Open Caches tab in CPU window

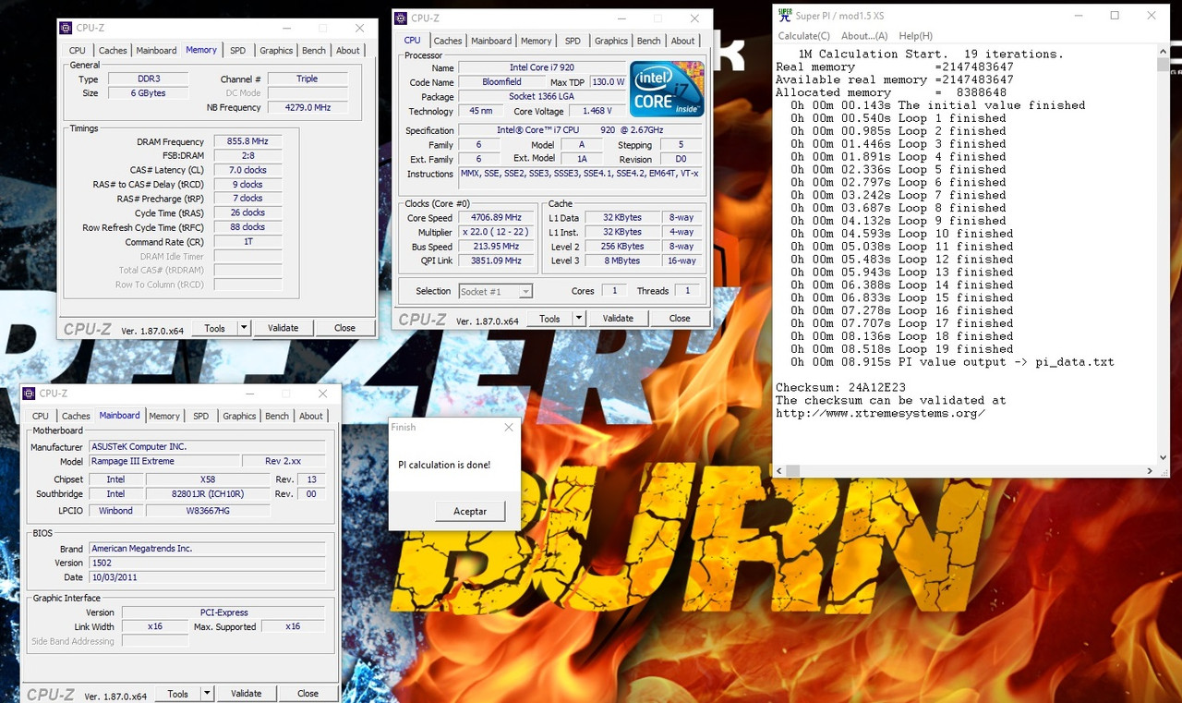(x=448, y=41)
